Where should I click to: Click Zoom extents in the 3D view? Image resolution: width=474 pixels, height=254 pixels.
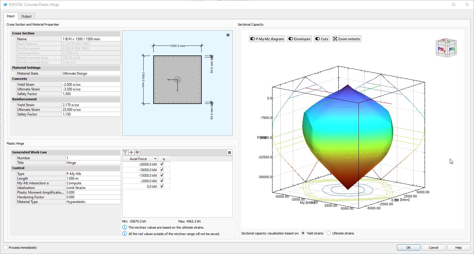tap(347, 39)
